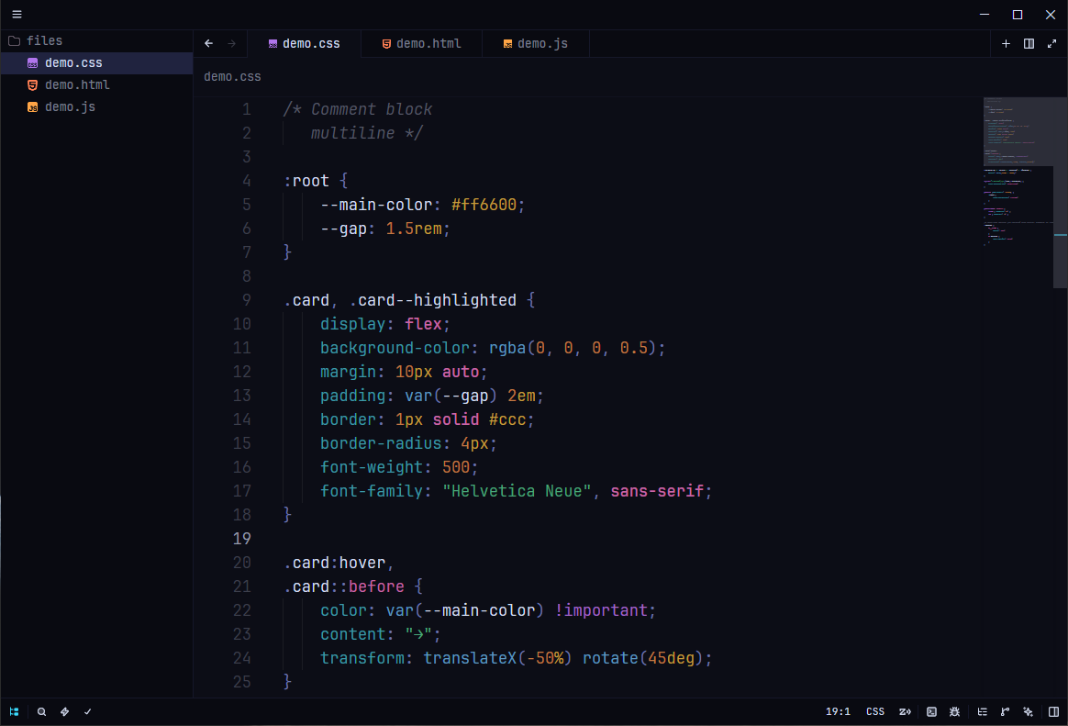The width and height of the screenshot is (1068, 726).
Task: Click "Helvetica Neue" string in font-family
Action: coord(517,491)
